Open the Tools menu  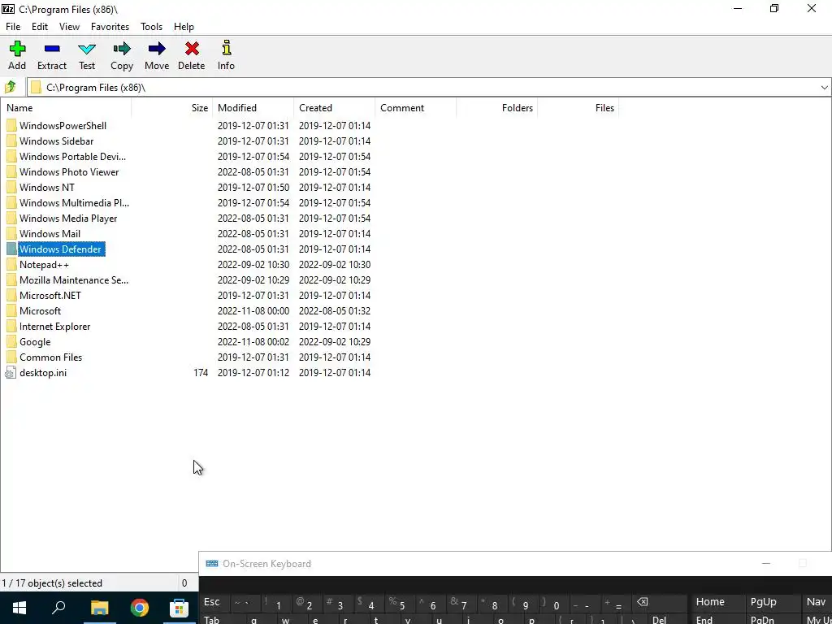(151, 27)
